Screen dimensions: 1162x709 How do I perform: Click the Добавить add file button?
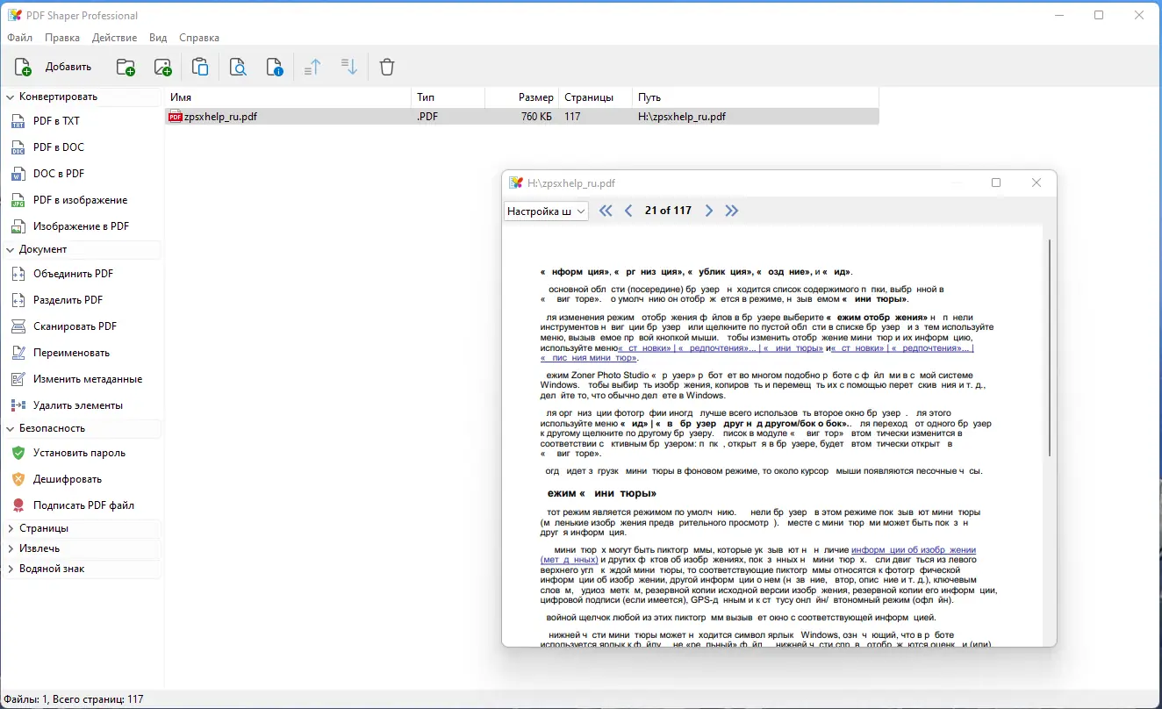pos(54,67)
